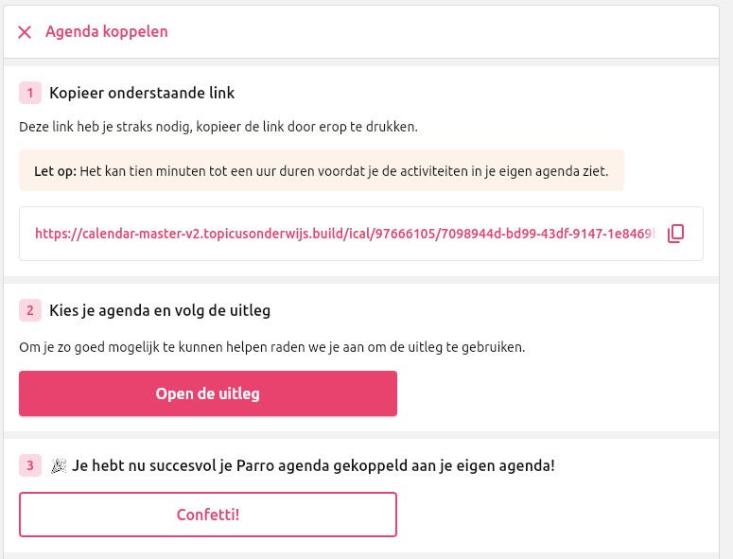Click the step 2 number badge

point(30,310)
